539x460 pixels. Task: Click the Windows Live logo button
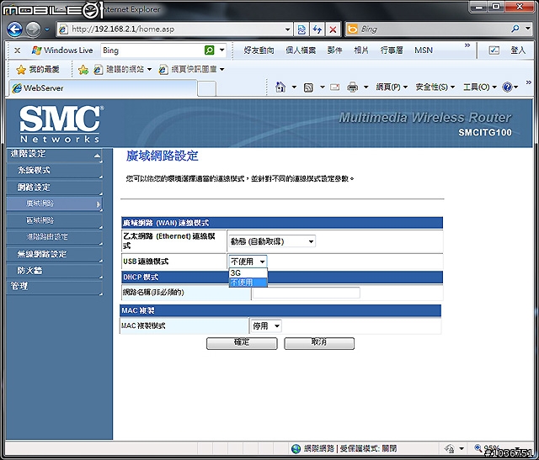coord(62,50)
